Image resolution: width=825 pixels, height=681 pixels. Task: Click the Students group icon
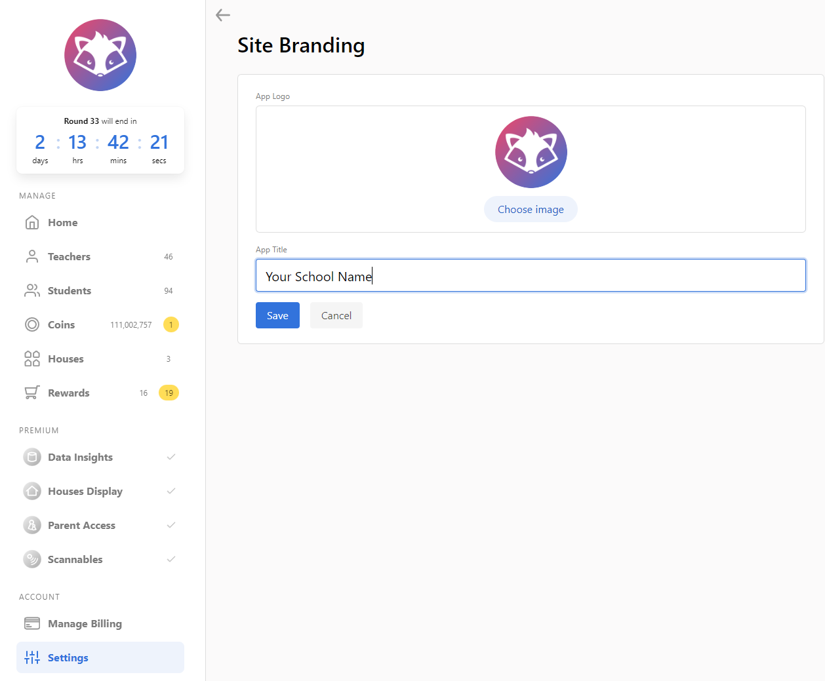(x=32, y=291)
